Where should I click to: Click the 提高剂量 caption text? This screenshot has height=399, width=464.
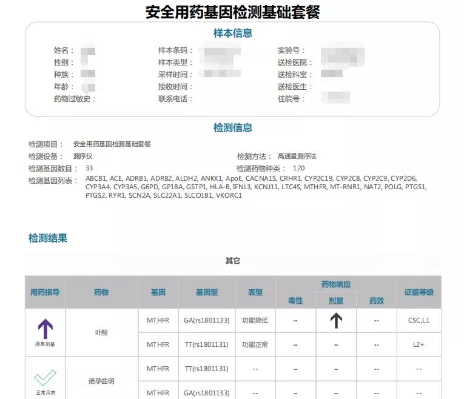click(x=45, y=344)
